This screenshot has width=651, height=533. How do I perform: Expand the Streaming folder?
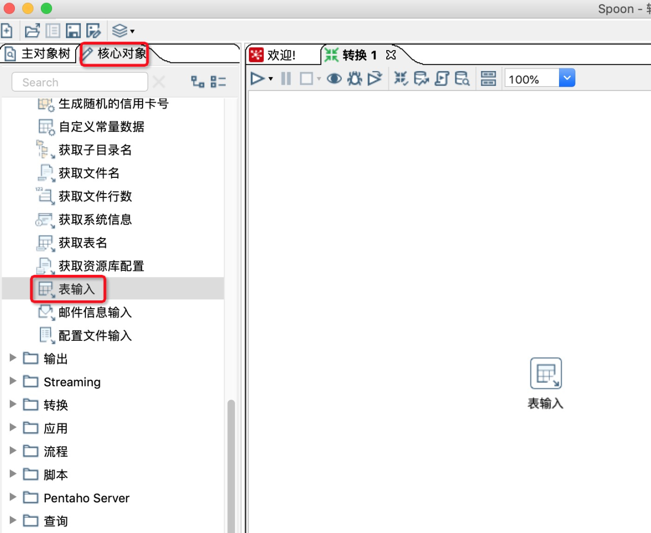pos(13,381)
